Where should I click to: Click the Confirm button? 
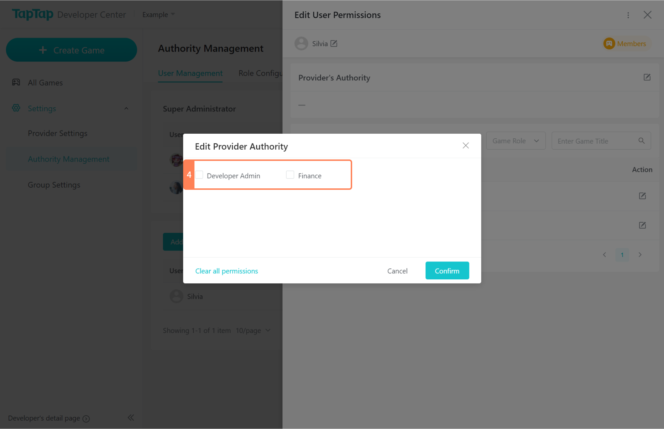pyautogui.click(x=447, y=271)
